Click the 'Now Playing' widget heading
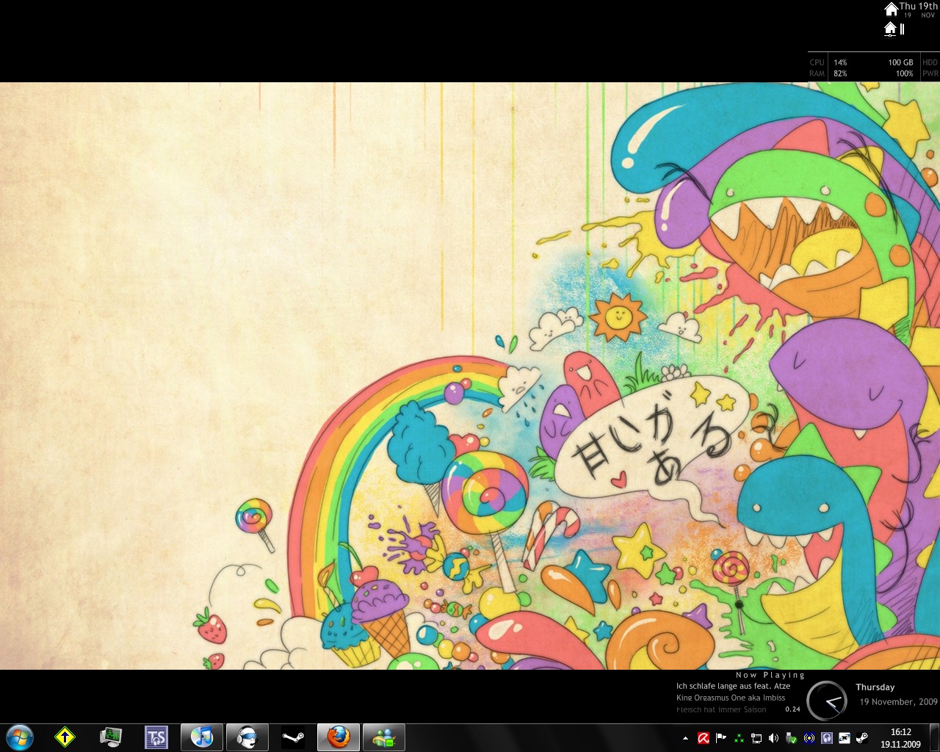Image resolution: width=940 pixels, height=752 pixels. click(x=770, y=675)
